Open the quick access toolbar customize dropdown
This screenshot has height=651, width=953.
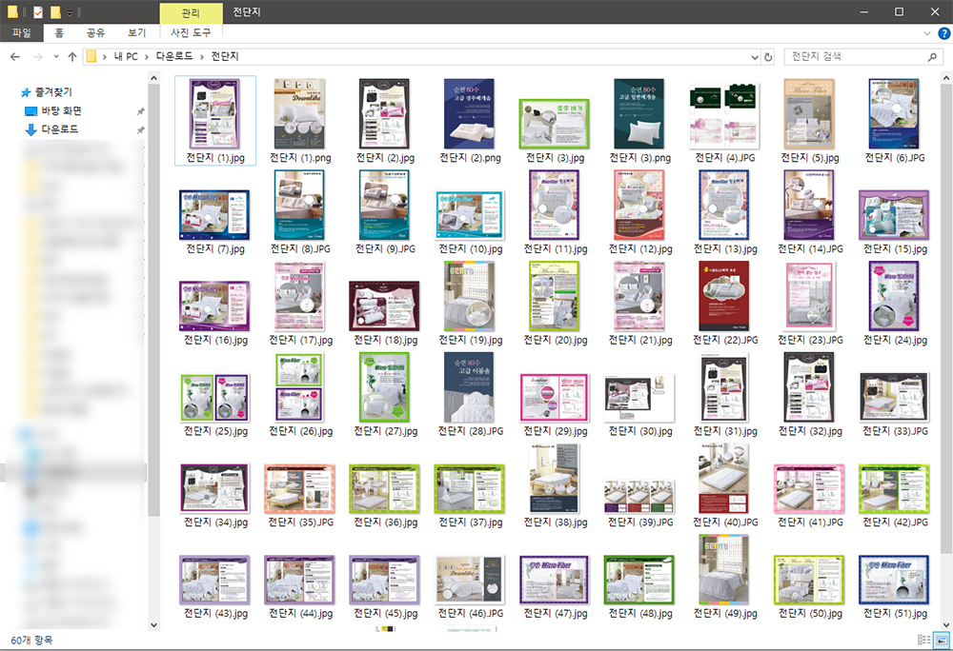(71, 12)
